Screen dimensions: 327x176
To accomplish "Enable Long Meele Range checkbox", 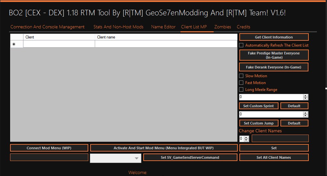I will [241, 90].
